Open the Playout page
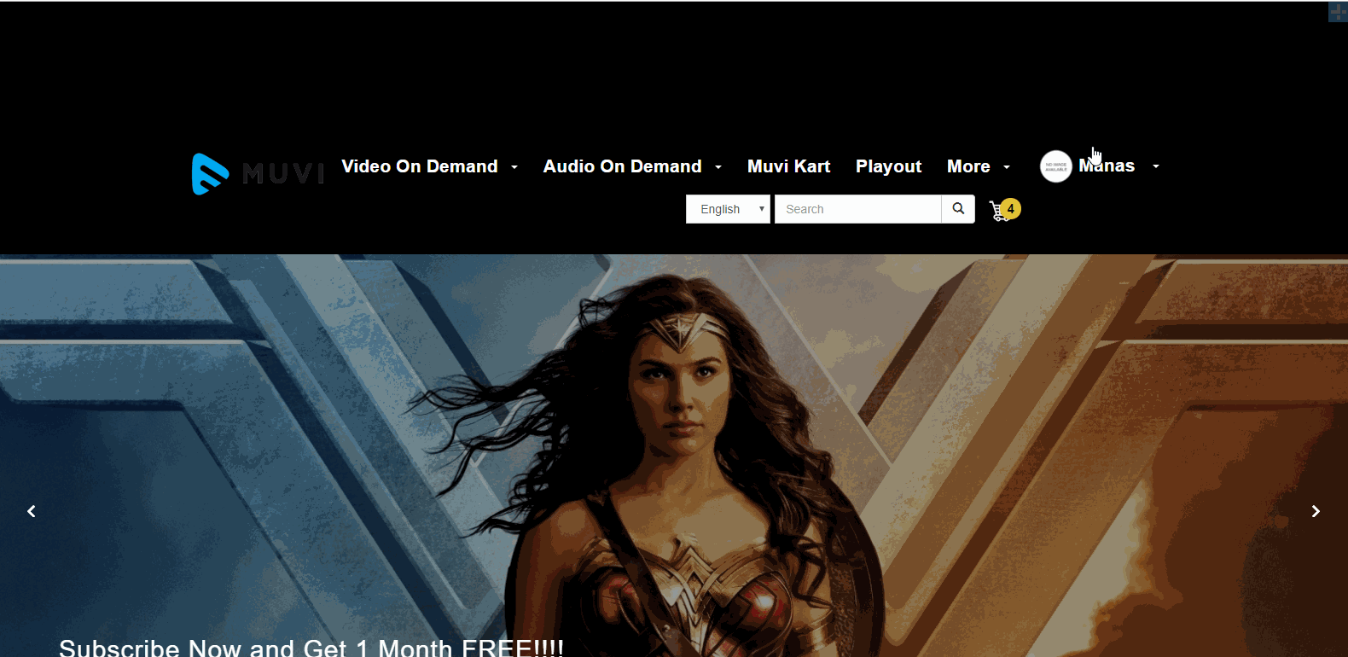Screen dimensions: 1348x657 pos(888,166)
